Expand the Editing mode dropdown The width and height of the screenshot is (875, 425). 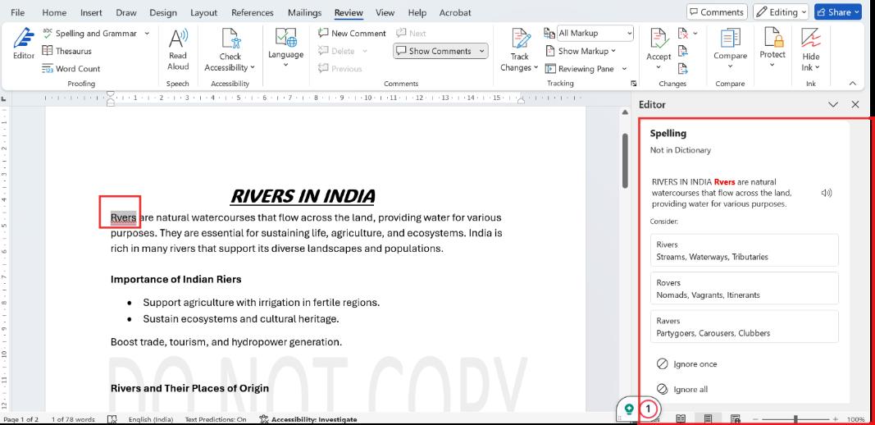[x=781, y=12]
